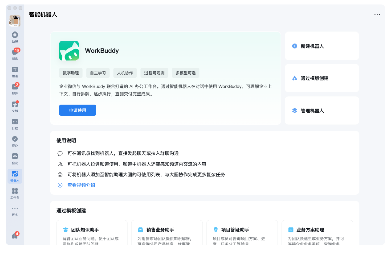
Task: Click the 多模型可选 tag
Action: [x=186, y=73]
